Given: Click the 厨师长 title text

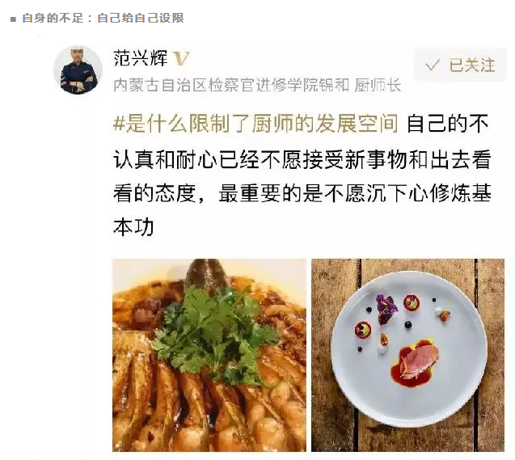Looking at the screenshot, I should (378, 86).
